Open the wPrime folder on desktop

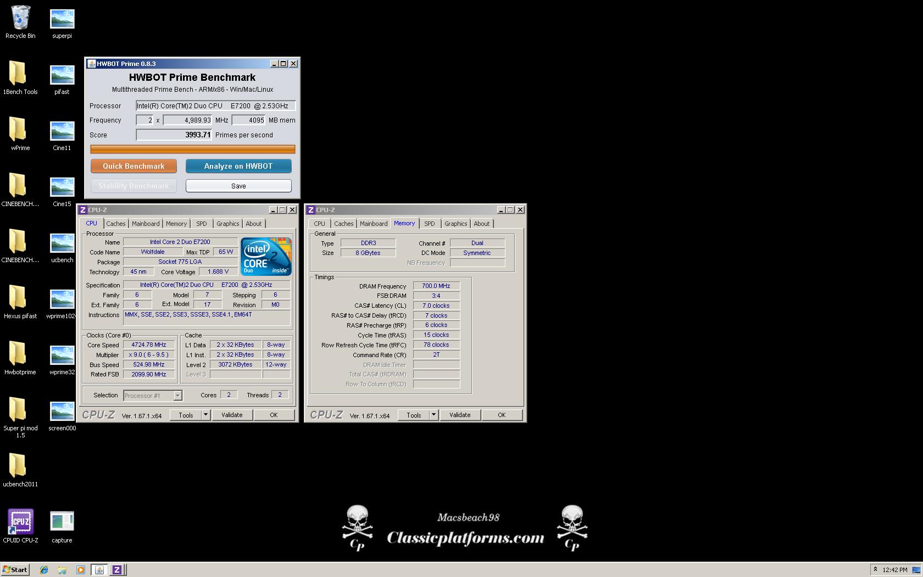tap(20, 134)
